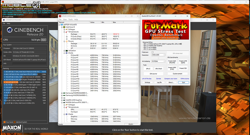Click the empty Info field in Cinebench

pyautogui.click(x=29, y=64)
